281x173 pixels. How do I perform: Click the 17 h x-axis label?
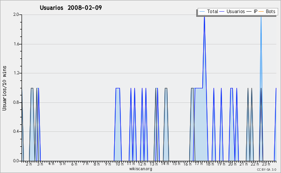tap(199, 164)
